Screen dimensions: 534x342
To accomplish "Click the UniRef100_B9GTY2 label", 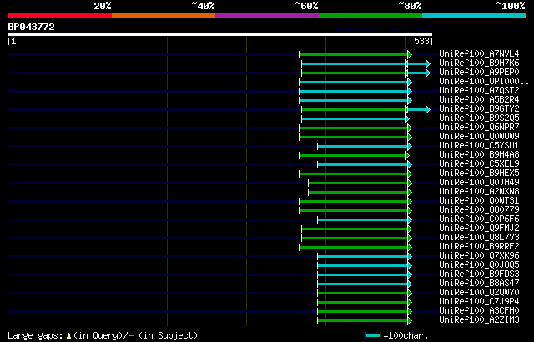I will [479, 109].
